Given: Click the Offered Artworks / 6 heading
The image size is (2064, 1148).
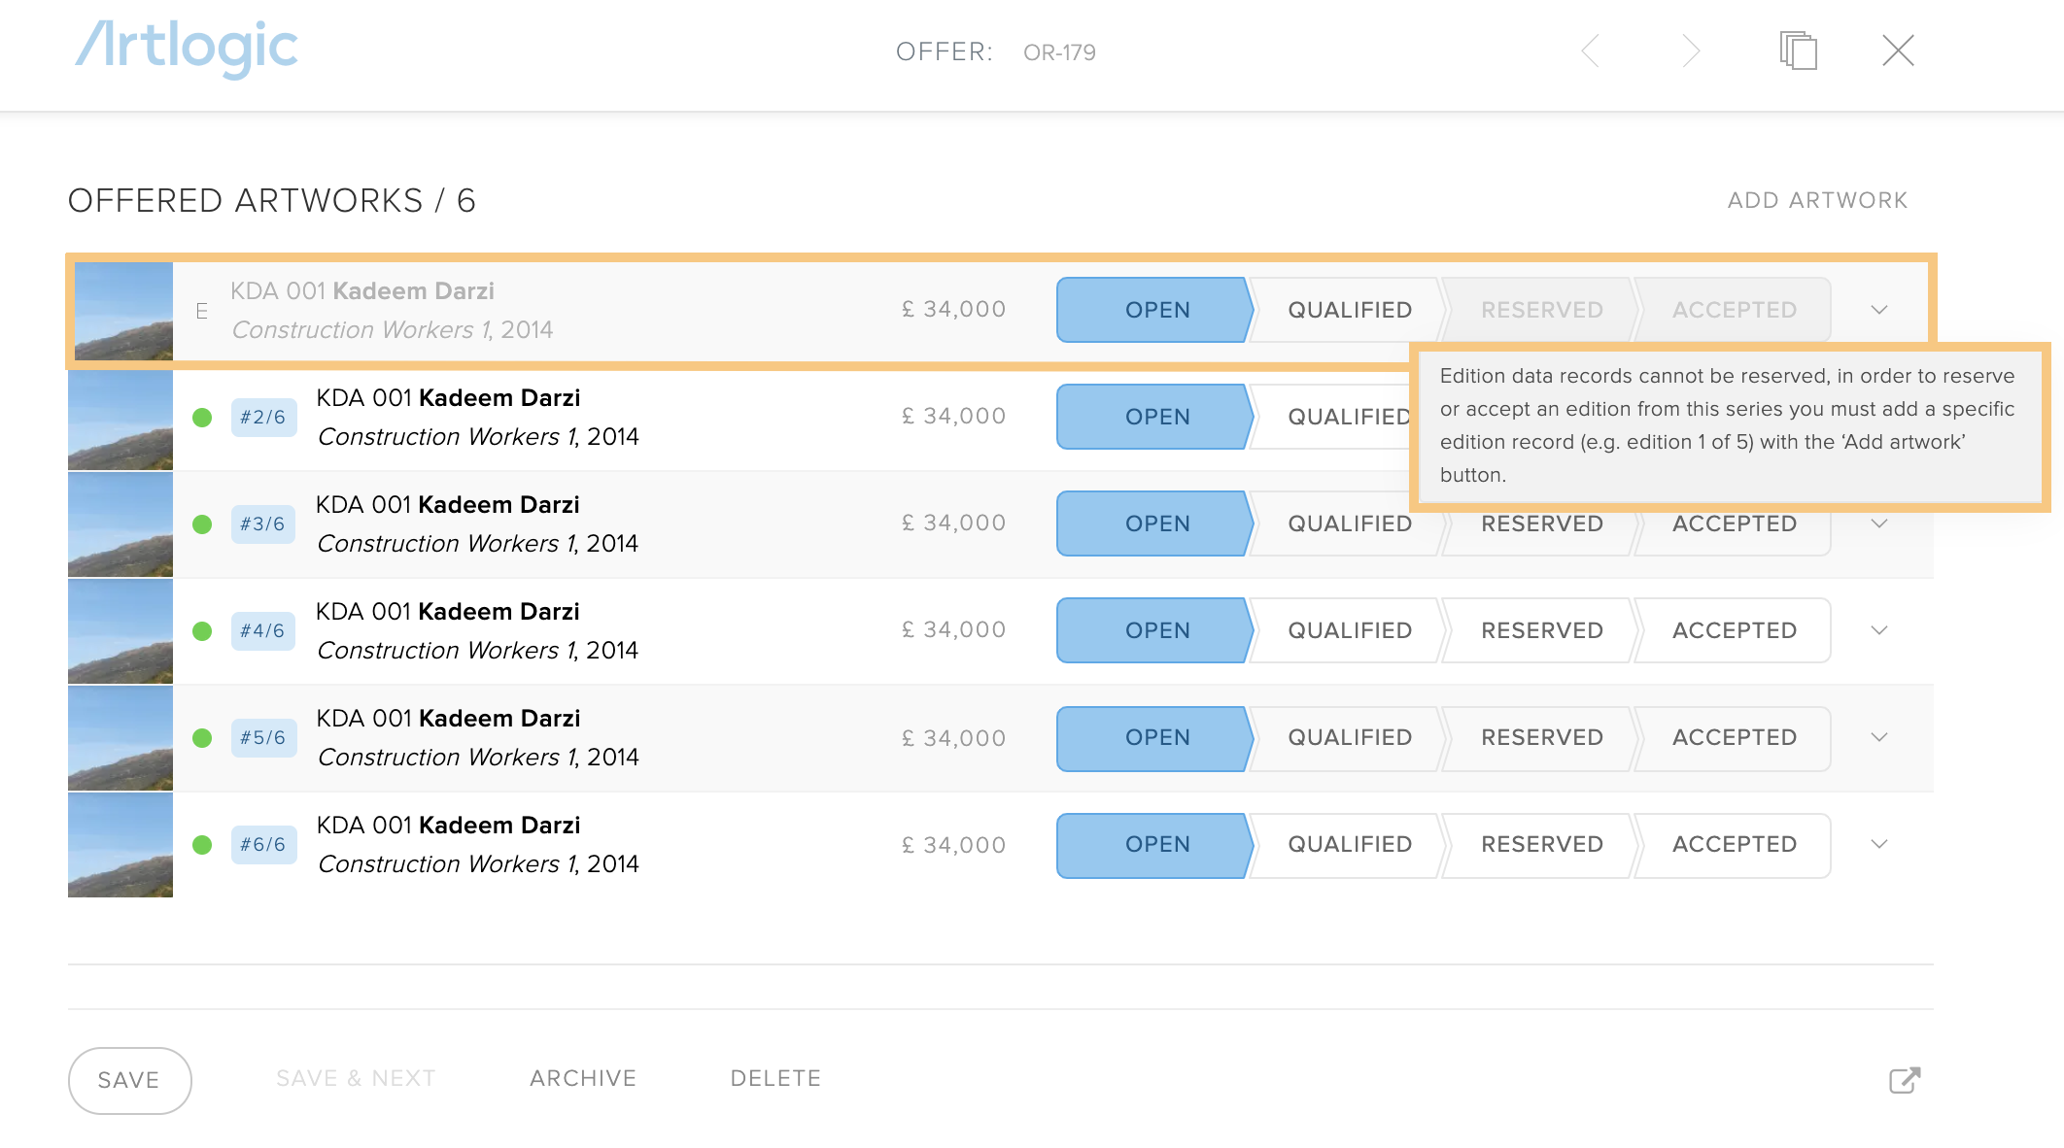Looking at the screenshot, I should click(272, 200).
